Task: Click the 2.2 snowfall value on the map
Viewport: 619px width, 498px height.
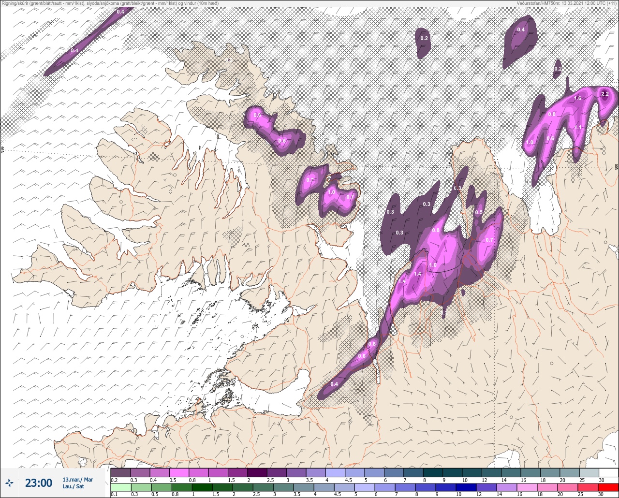Action: 604,94
